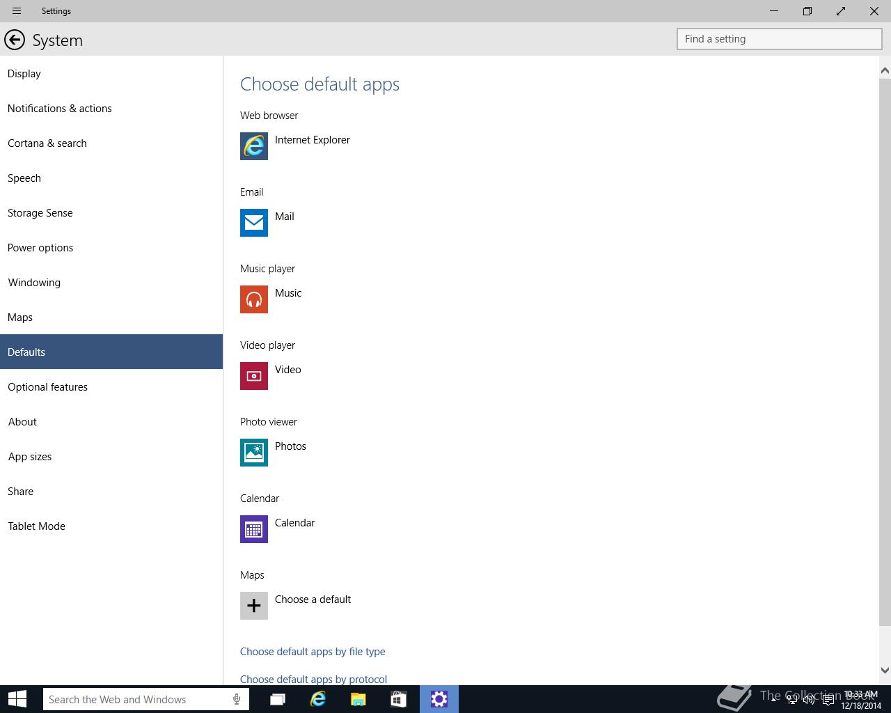Toggle full screen arrow in title bar
The width and height of the screenshot is (891, 713).
[841, 11]
